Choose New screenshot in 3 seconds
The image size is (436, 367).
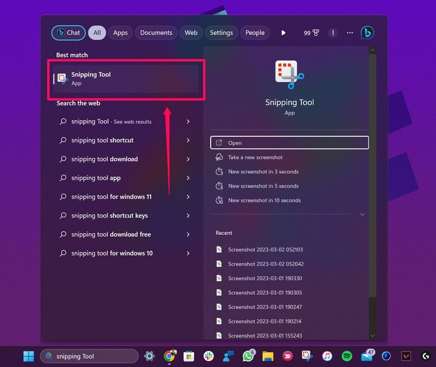pos(290,172)
